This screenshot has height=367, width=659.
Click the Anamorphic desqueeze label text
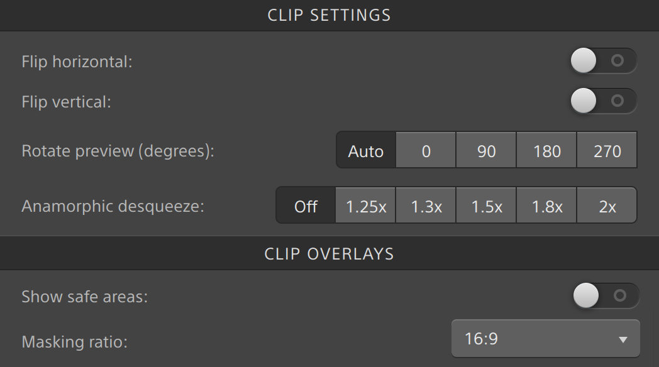point(113,206)
